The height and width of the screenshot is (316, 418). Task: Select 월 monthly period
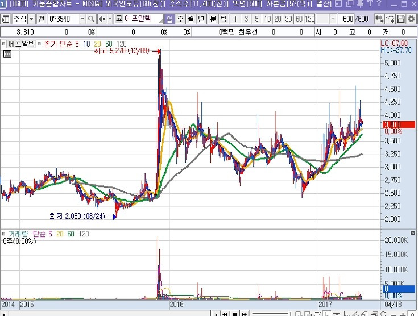click(191, 19)
